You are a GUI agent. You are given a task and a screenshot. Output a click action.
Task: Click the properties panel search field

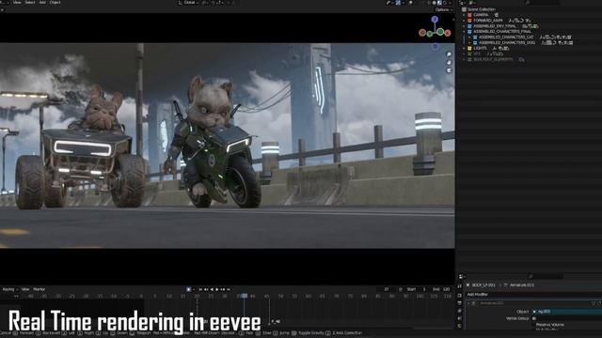pos(546,276)
